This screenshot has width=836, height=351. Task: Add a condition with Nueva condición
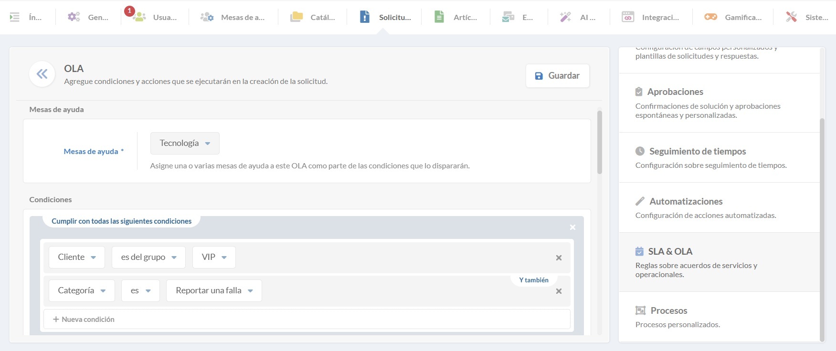[x=307, y=319]
